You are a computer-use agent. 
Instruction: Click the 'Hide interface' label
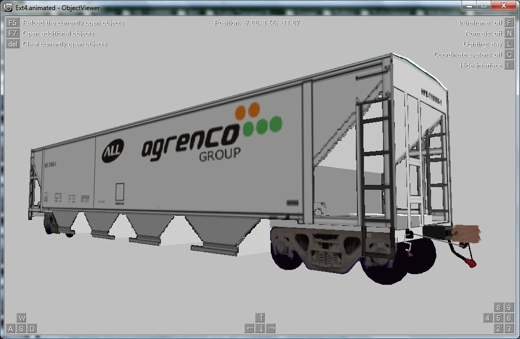pos(481,65)
